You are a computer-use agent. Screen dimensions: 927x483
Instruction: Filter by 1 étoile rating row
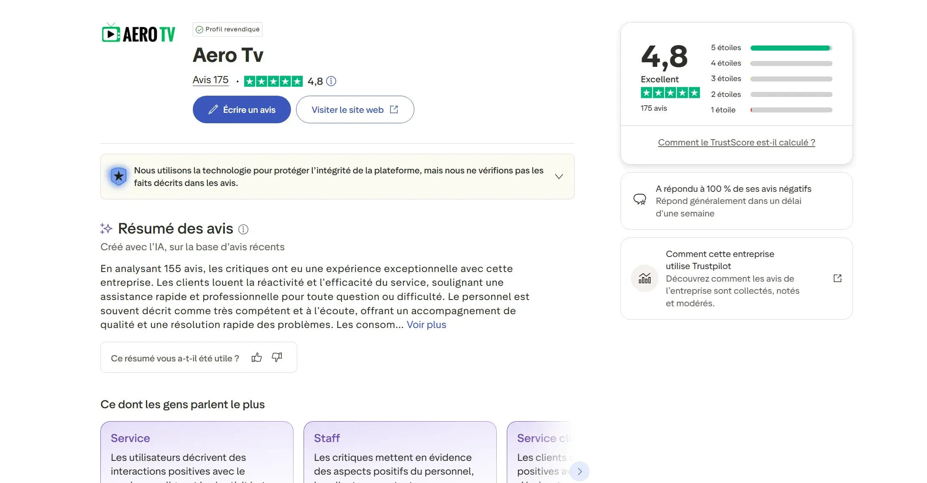click(x=771, y=110)
